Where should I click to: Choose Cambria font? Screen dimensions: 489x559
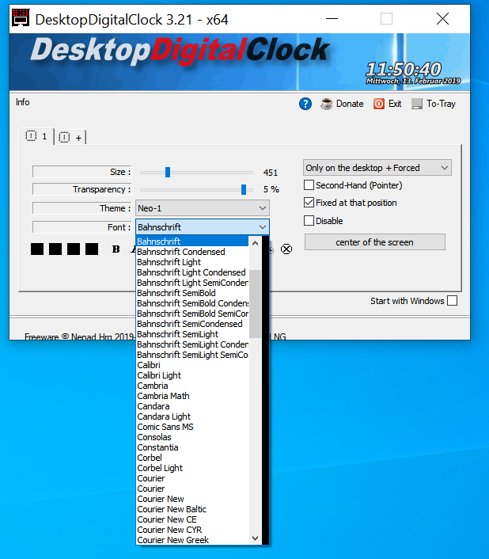(x=193, y=386)
